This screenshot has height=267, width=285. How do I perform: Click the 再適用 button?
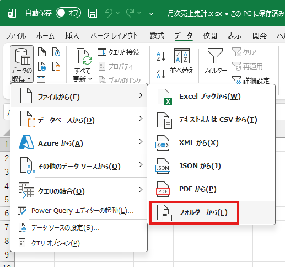click(x=247, y=66)
